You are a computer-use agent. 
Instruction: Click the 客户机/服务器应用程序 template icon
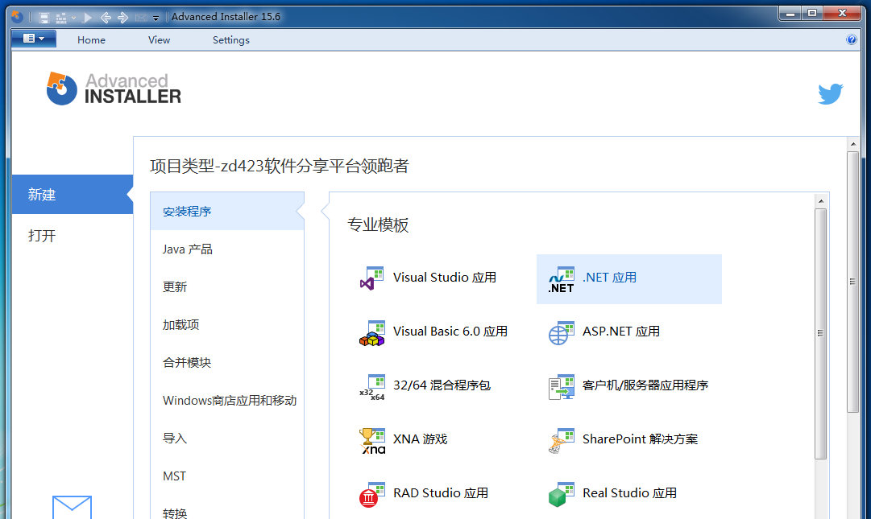pyautogui.click(x=561, y=387)
